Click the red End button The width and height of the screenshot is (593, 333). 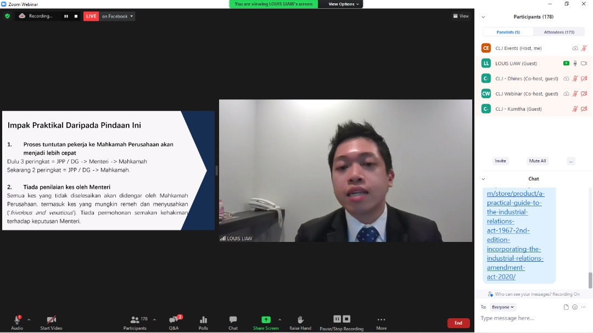458,323
